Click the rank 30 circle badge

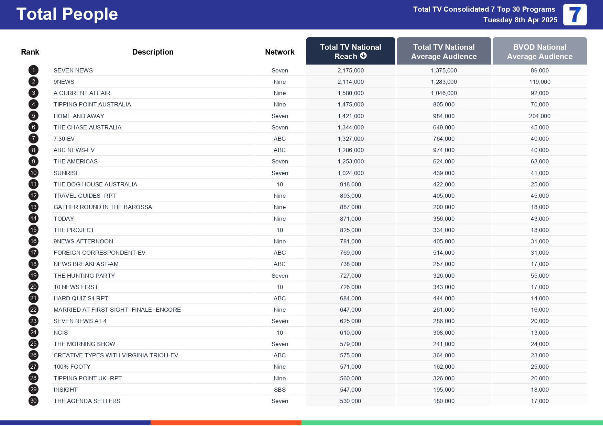click(x=33, y=401)
